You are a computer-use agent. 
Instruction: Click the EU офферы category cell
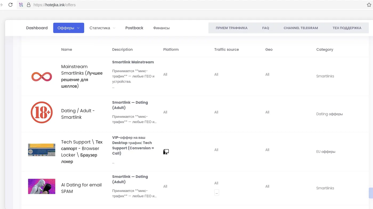point(326,152)
